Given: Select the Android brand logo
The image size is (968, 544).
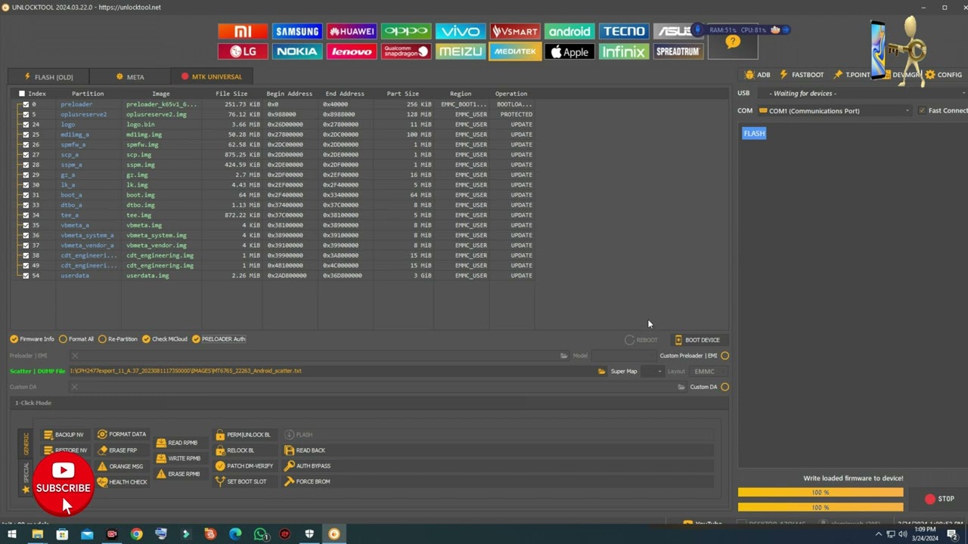Looking at the screenshot, I should [x=569, y=31].
